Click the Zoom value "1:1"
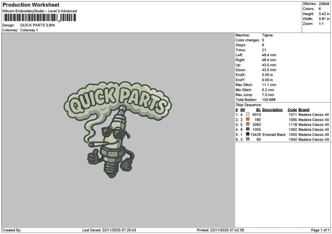332x234 pixels. click(321, 24)
